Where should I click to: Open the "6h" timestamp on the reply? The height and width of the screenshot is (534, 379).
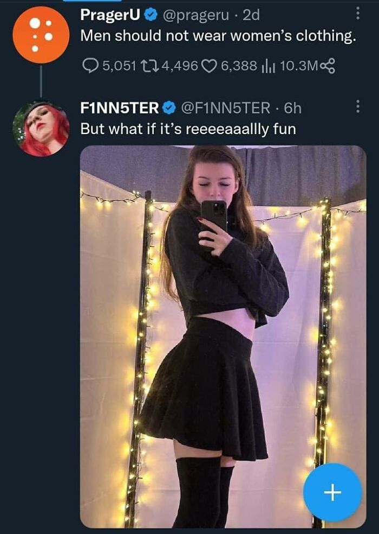coord(292,108)
